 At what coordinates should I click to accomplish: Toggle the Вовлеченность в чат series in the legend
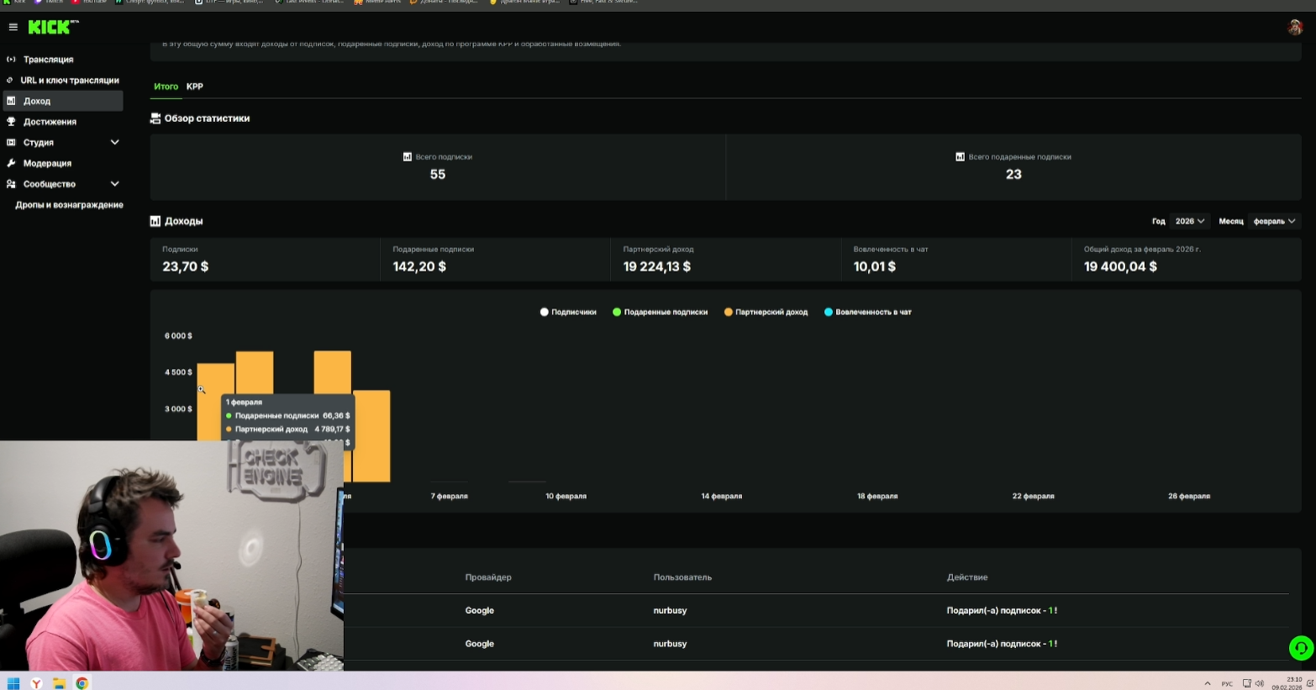tap(867, 312)
